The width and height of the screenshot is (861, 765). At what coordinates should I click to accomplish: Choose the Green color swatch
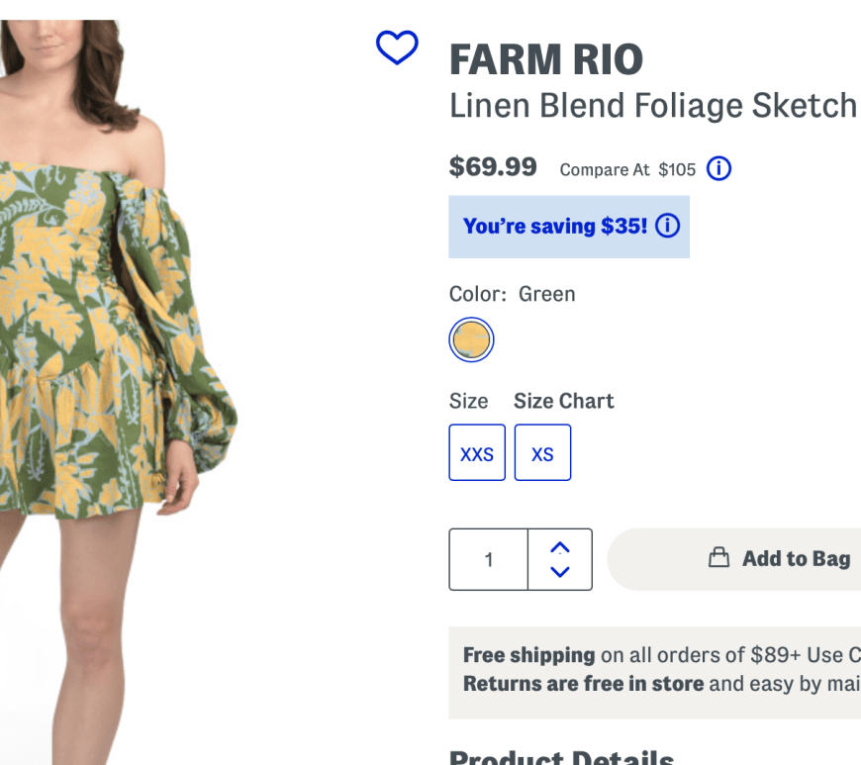(471, 340)
